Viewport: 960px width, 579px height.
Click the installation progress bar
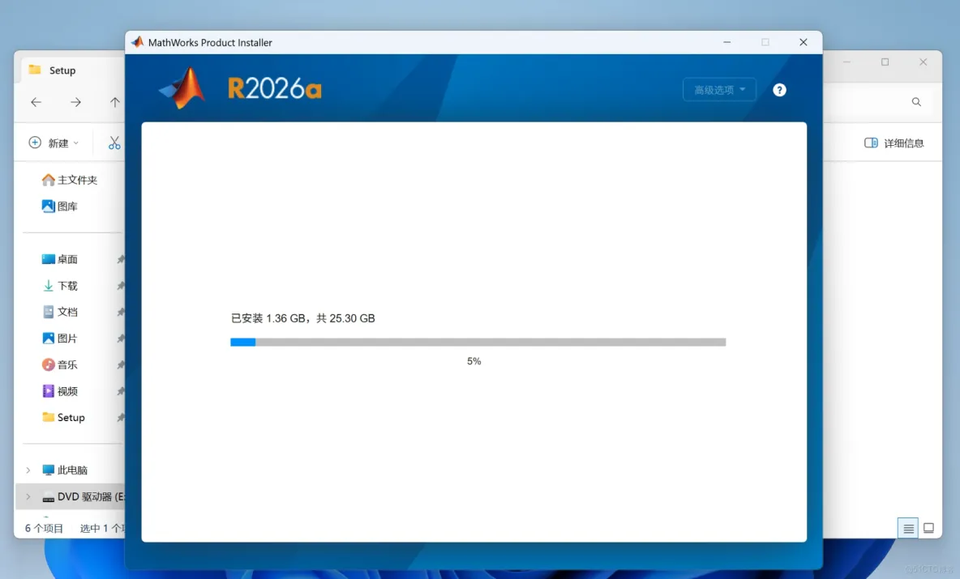[478, 342]
